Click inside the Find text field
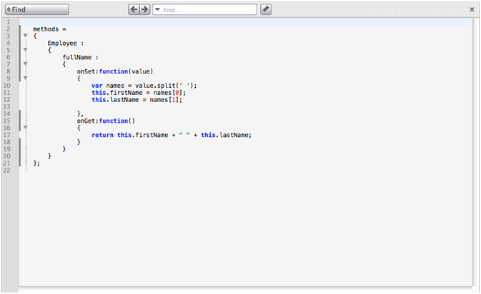 207,9
